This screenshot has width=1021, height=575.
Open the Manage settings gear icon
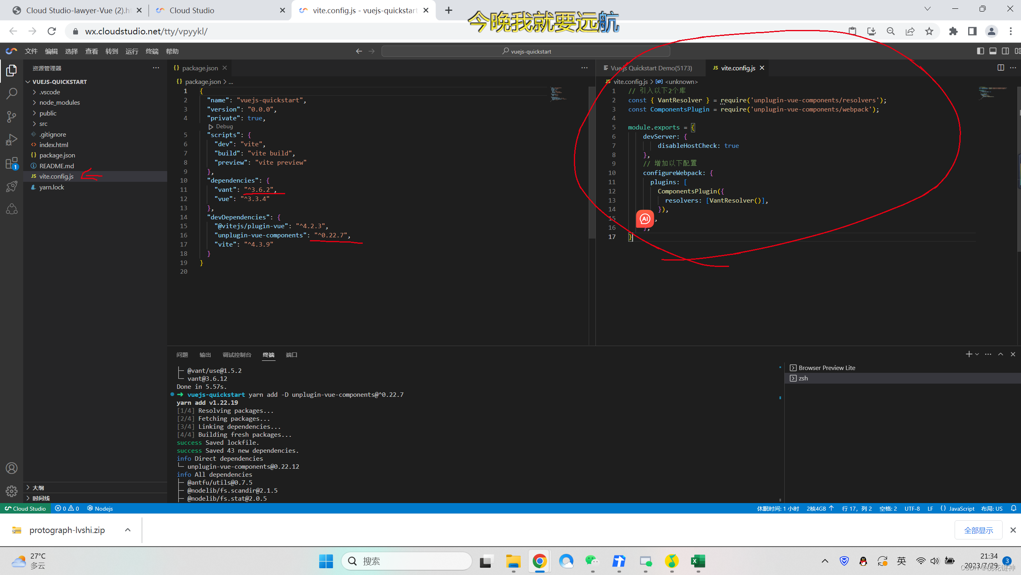tap(12, 491)
